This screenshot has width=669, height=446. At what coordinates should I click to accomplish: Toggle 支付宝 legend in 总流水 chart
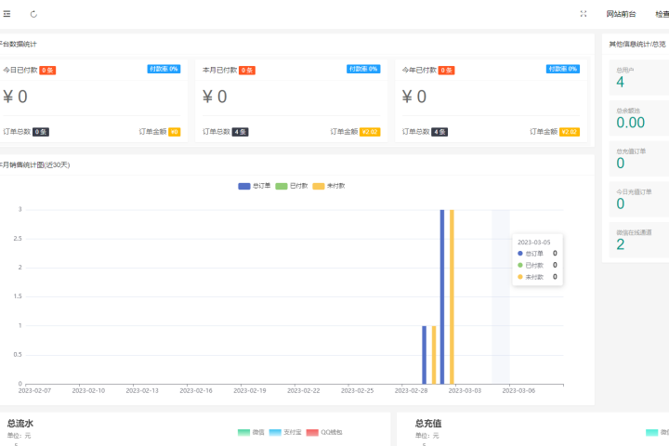[284, 432]
